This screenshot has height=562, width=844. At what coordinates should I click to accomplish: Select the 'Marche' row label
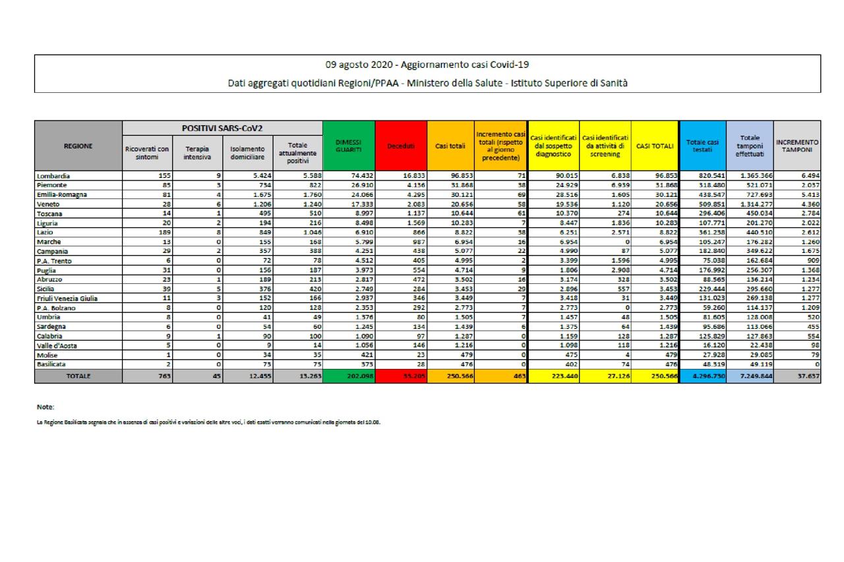pyautogui.click(x=49, y=242)
